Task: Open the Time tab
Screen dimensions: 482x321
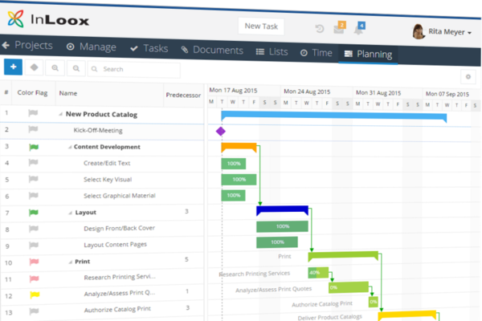Action: click(x=317, y=53)
